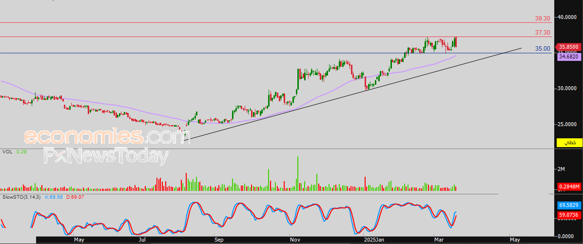583x244 pixels.
Task: Click the 30.0000 price scale label
Action: (x=568, y=88)
